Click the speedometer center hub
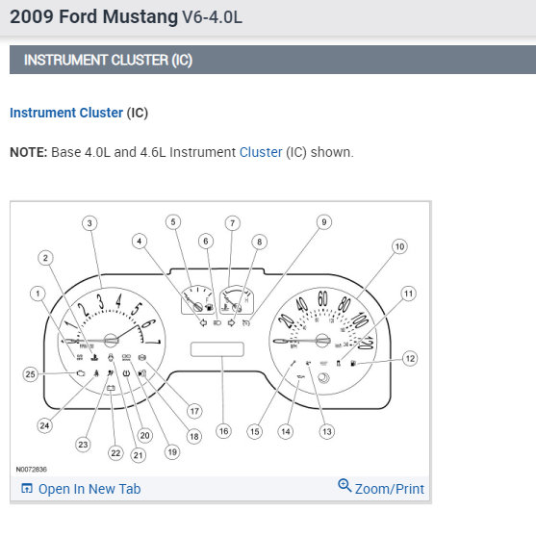 click(x=322, y=341)
